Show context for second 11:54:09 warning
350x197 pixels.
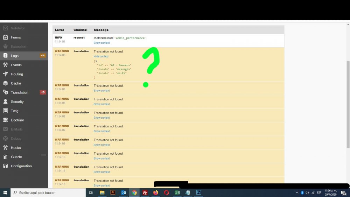pos(101,145)
